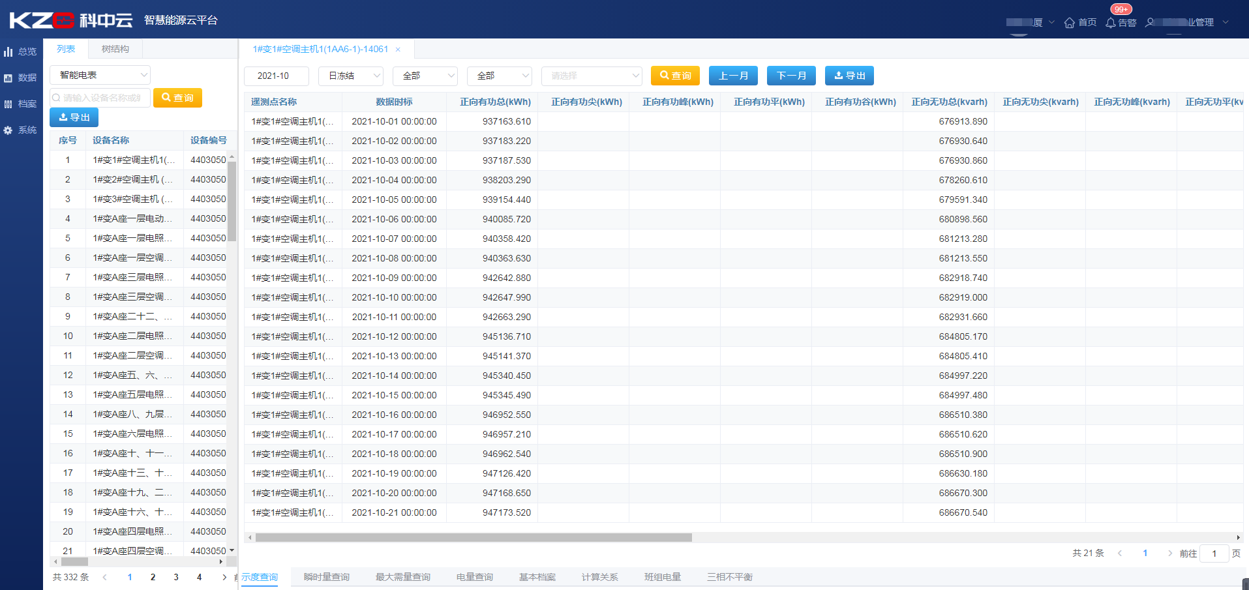The width and height of the screenshot is (1249, 590).
Task: Go to next device list page arrow
Action: [224, 577]
